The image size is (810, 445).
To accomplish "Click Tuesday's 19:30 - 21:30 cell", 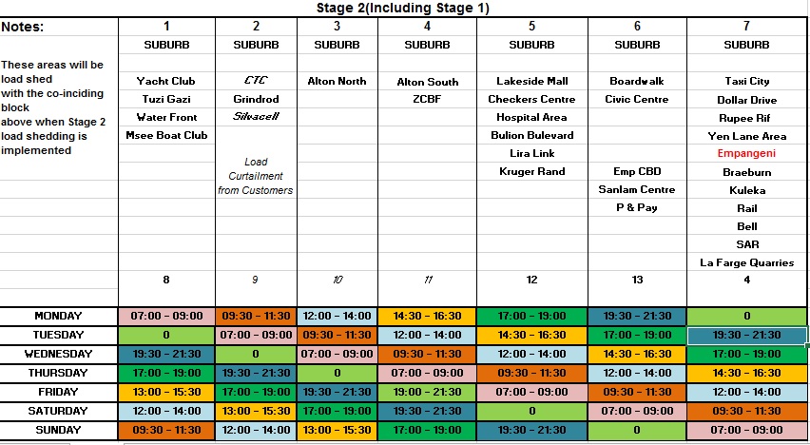I will pyautogui.click(x=746, y=335).
